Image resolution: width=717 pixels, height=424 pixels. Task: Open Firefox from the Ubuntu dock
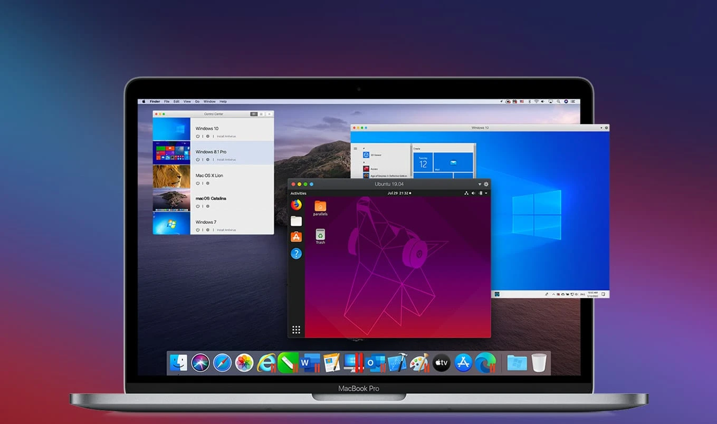click(x=296, y=205)
